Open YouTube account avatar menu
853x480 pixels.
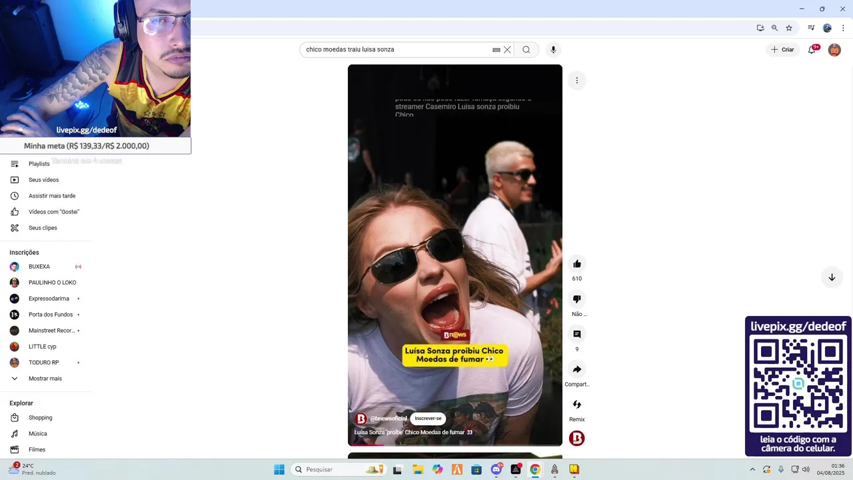coord(834,49)
